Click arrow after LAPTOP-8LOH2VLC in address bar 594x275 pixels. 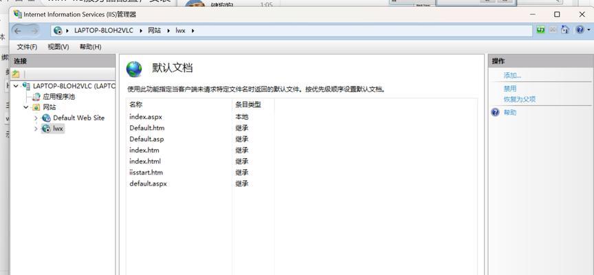141,31
